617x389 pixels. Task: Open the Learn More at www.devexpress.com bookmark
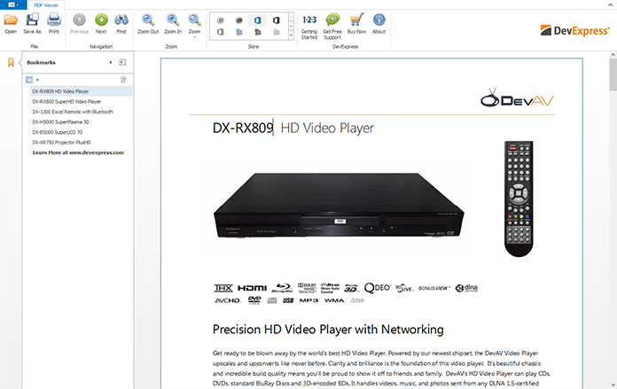pyautogui.click(x=78, y=152)
